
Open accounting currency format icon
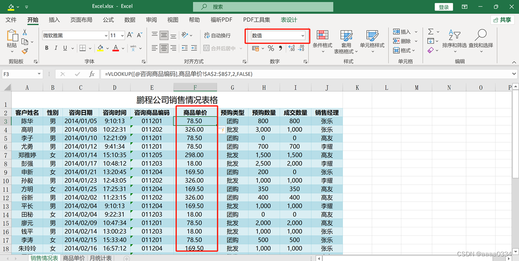256,48
